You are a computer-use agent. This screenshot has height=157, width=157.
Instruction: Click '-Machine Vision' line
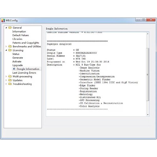(x=89, y=71)
